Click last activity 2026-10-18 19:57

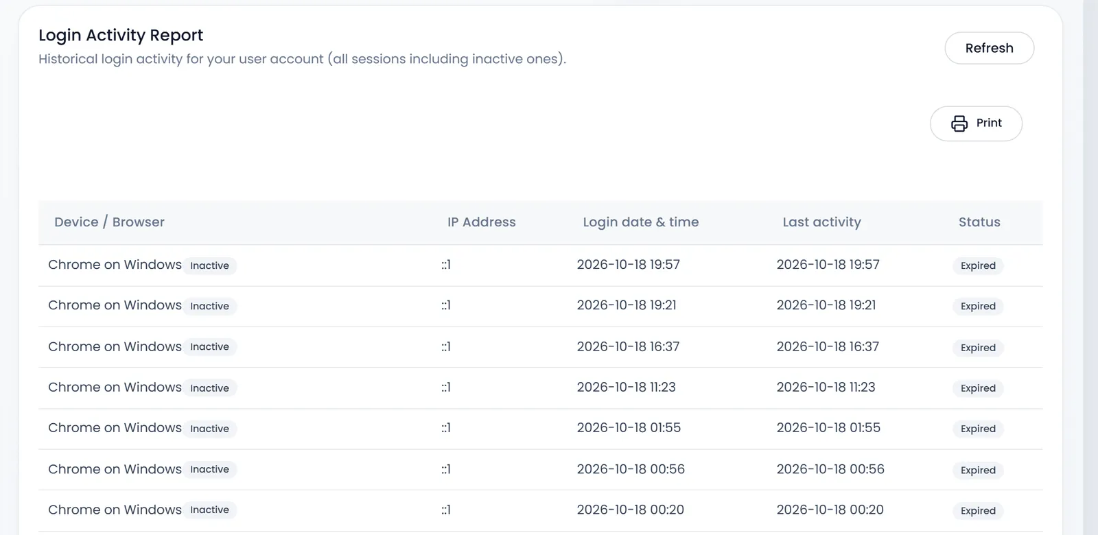(x=828, y=265)
